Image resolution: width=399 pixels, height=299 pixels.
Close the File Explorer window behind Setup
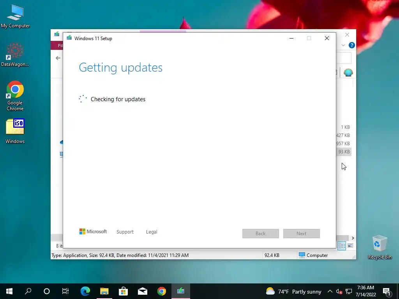pyautogui.click(x=347, y=35)
